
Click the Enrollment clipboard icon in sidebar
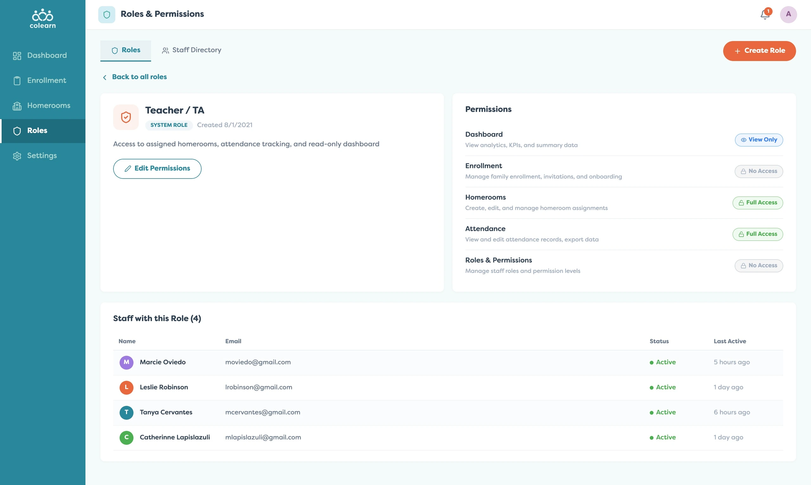[x=17, y=81]
